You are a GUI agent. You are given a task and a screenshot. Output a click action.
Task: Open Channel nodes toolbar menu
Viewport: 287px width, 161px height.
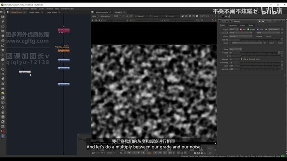[3, 31]
